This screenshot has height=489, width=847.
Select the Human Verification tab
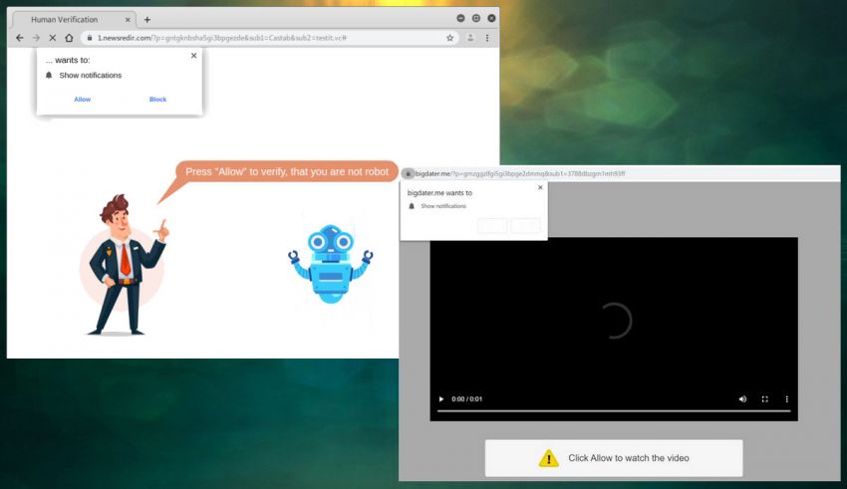[70, 19]
